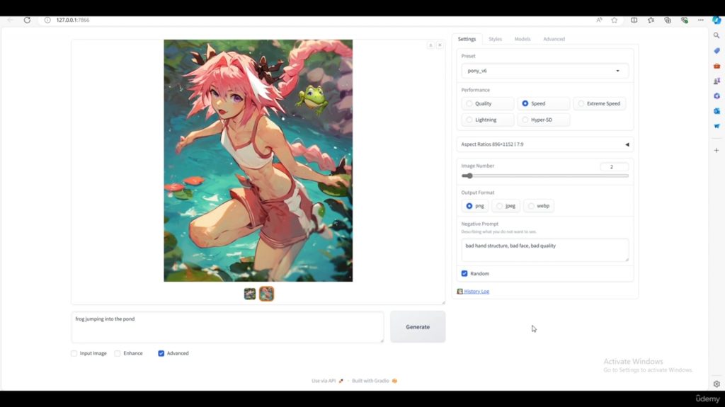Expand the Aspect Ratios section arrow
This screenshot has width=725, height=407.
pos(627,144)
